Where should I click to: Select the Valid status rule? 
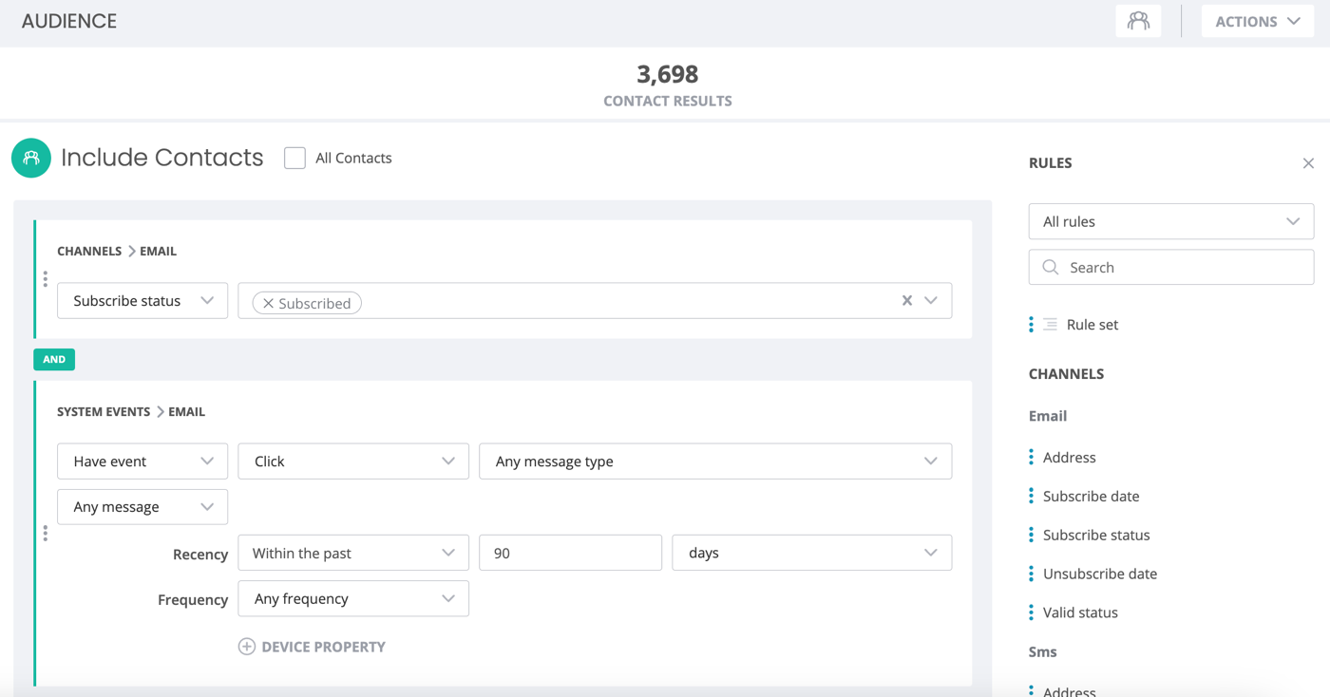click(1080, 612)
